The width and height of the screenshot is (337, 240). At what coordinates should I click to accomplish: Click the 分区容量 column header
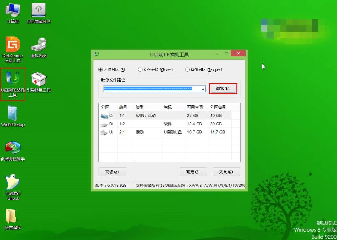click(220, 107)
